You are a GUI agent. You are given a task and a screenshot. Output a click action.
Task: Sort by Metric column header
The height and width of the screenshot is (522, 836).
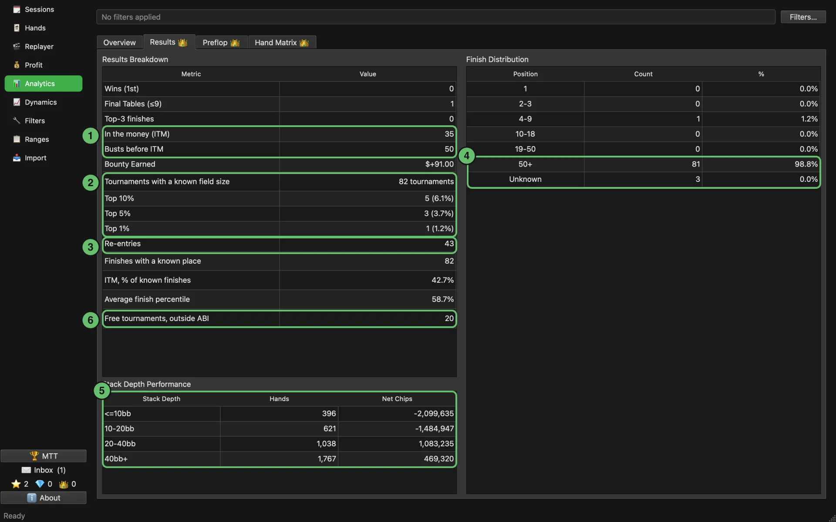click(x=191, y=74)
